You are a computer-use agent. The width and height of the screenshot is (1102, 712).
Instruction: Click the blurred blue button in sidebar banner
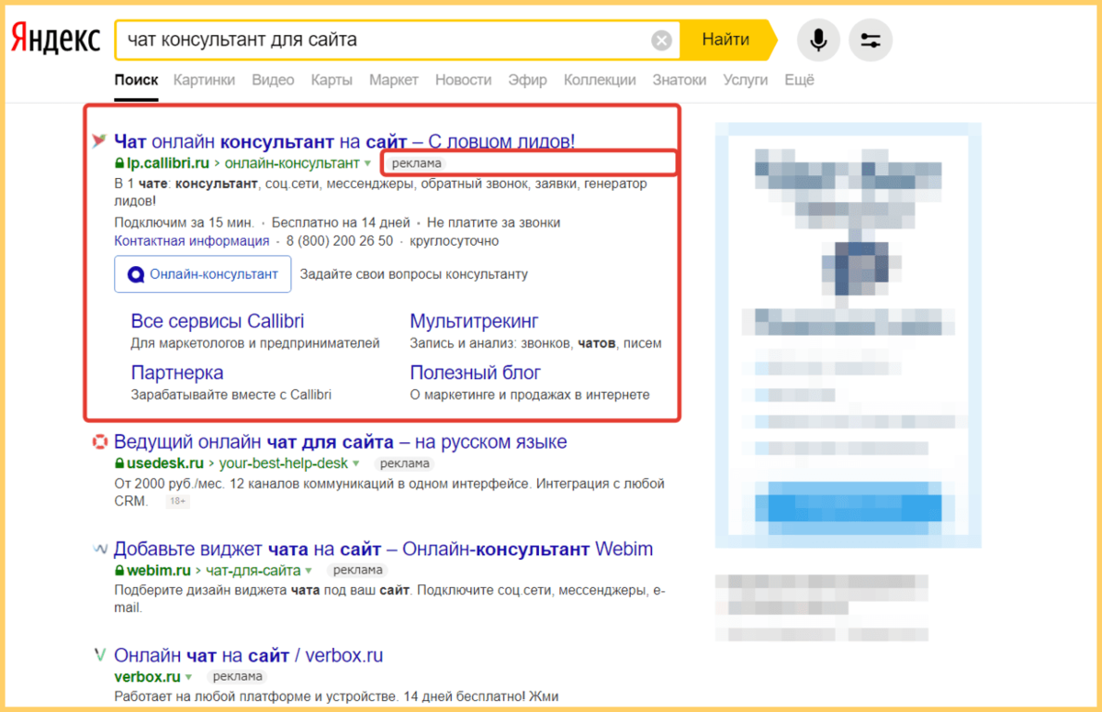pyautogui.click(x=848, y=506)
